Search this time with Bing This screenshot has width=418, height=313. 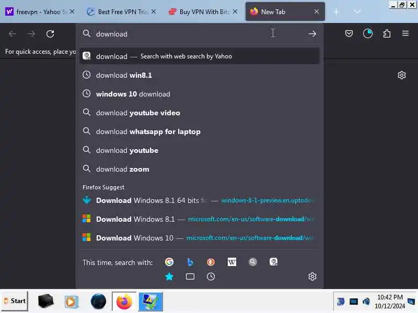[190, 262]
